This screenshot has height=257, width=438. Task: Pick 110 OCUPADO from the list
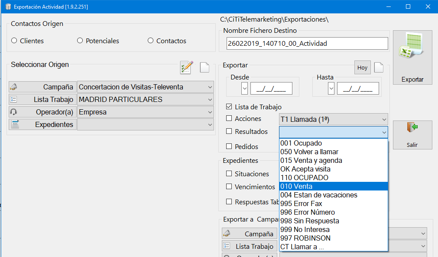pos(334,178)
